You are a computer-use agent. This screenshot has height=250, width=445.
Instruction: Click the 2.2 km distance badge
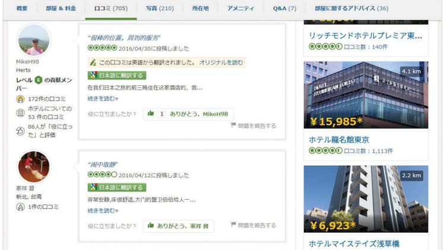pyautogui.click(x=411, y=175)
